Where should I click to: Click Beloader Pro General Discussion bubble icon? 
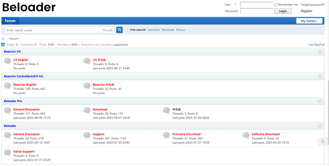click(x=7, y=111)
